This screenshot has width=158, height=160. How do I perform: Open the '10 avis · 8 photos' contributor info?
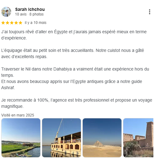click(x=29, y=14)
